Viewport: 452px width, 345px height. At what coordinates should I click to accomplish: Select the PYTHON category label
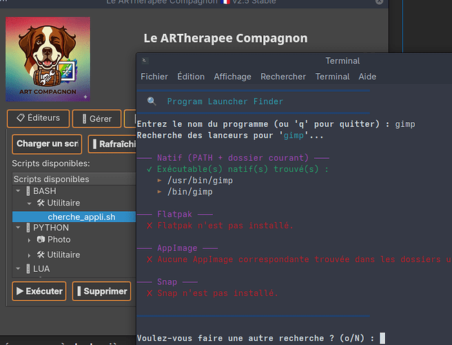pyautogui.click(x=51, y=228)
